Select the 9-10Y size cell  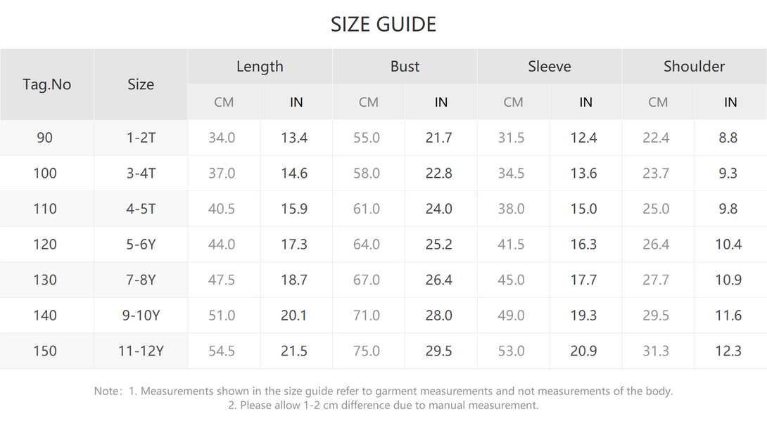point(141,316)
